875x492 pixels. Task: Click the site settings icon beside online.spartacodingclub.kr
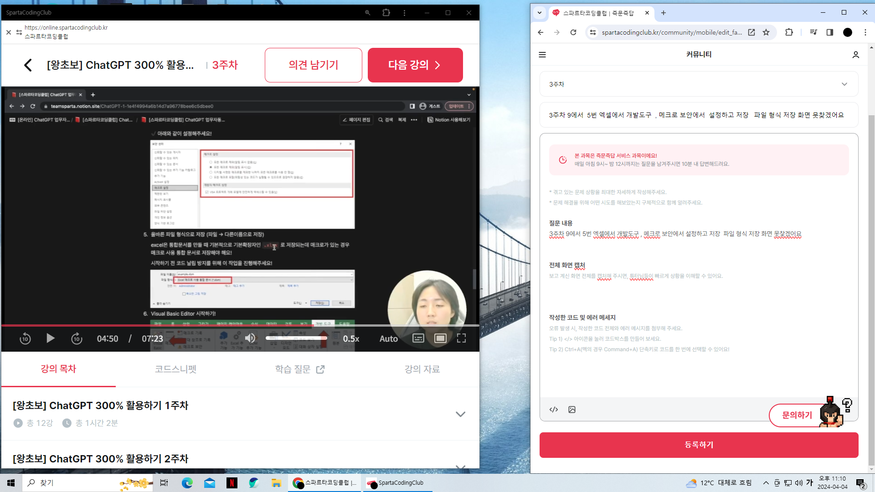(x=19, y=32)
